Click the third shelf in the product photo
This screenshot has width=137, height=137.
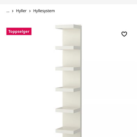click(x=68, y=69)
